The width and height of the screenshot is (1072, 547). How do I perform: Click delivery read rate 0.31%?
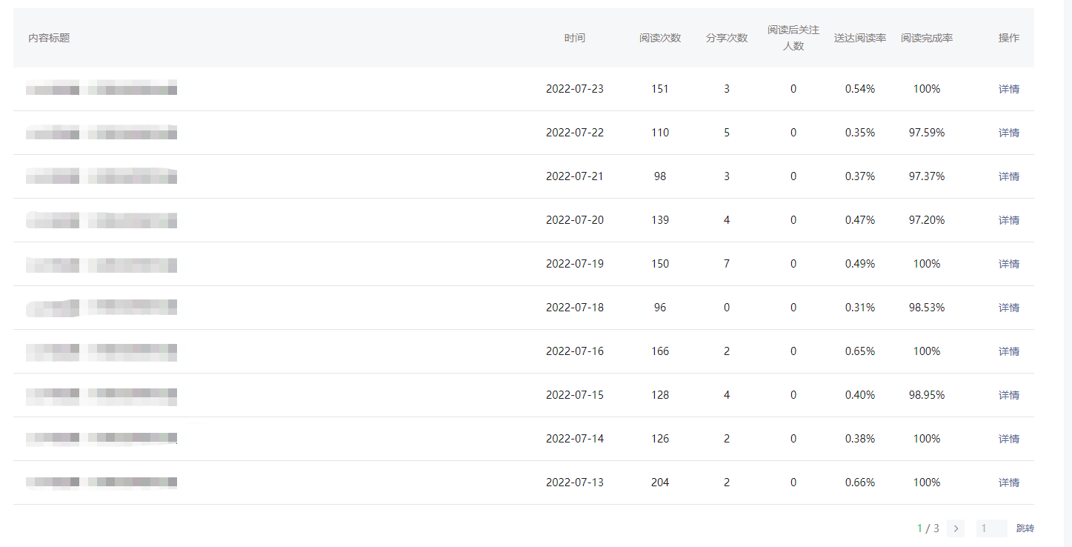pyautogui.click(x=860, y=308)
